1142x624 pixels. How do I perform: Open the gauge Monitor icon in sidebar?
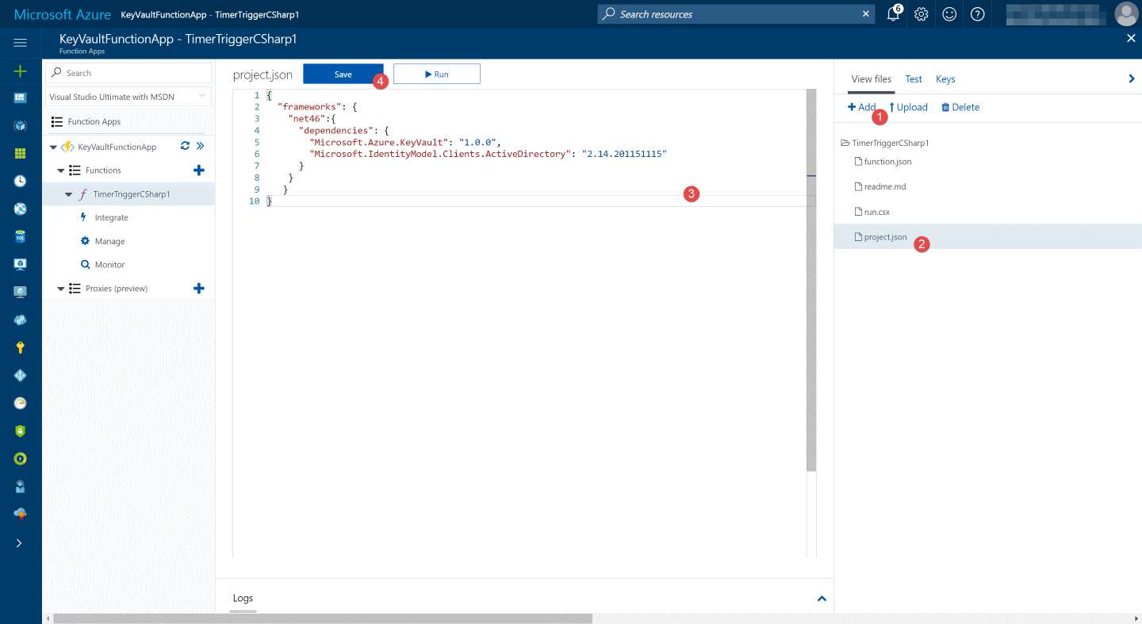click(x=21, y=403)
